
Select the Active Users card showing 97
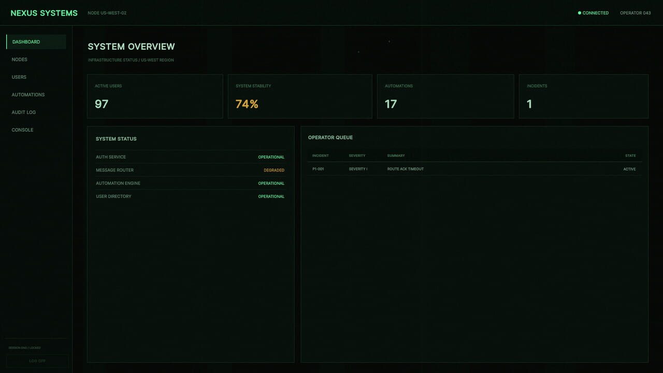[155, 96]
